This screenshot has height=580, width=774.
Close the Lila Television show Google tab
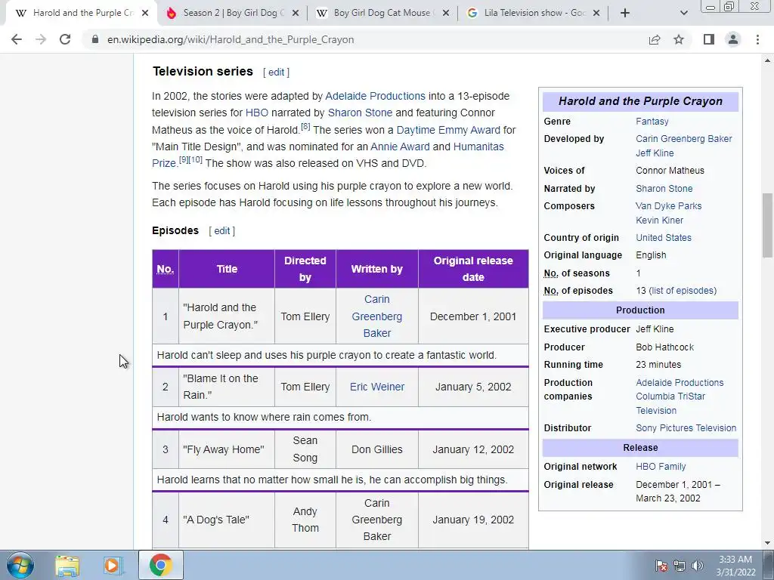596,14
